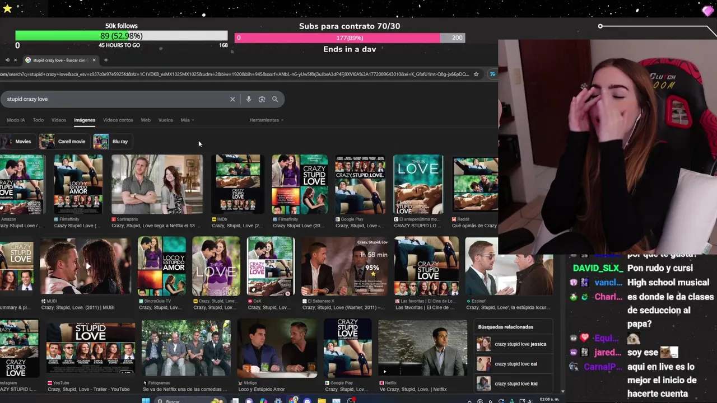Open the El Sabanero X 95% image
Viewport: 717px width, 403px height.
pos(344,266)
